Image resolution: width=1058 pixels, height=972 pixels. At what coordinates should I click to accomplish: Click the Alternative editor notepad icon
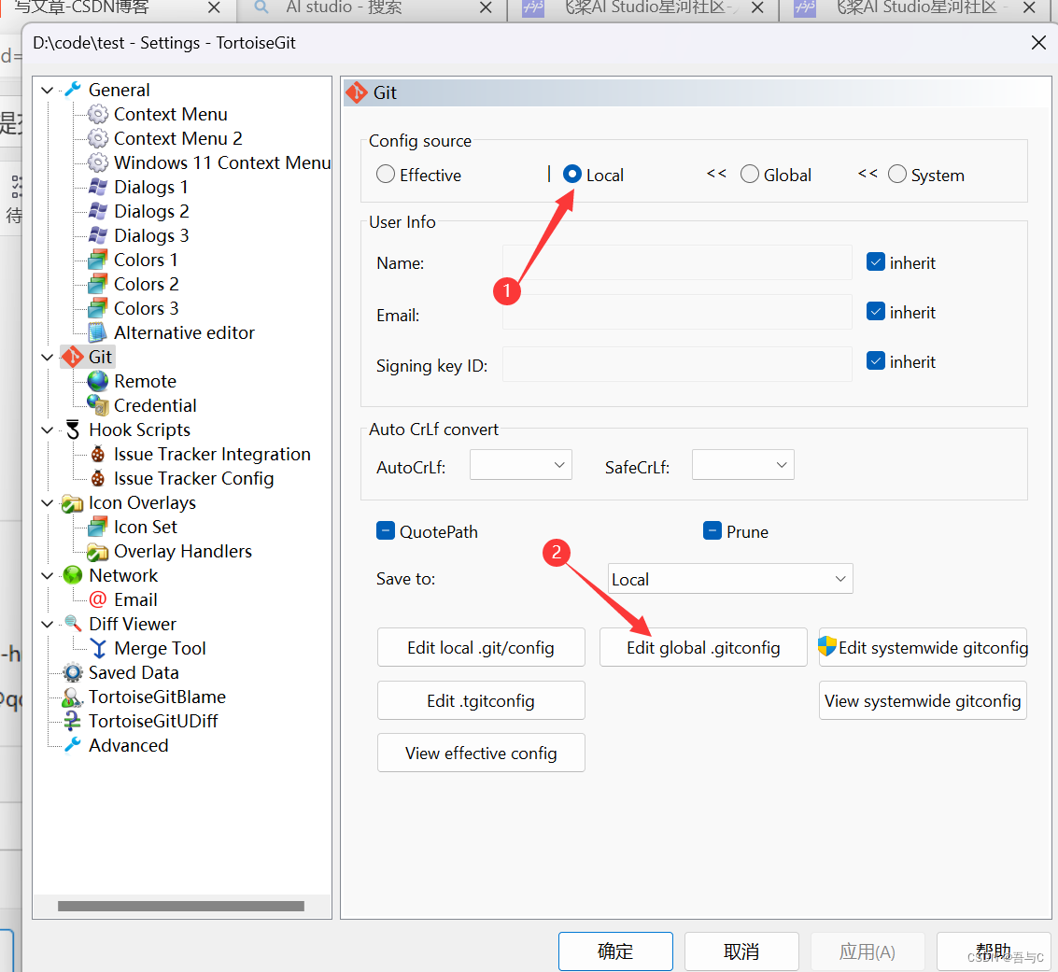[x=98, y=332]
